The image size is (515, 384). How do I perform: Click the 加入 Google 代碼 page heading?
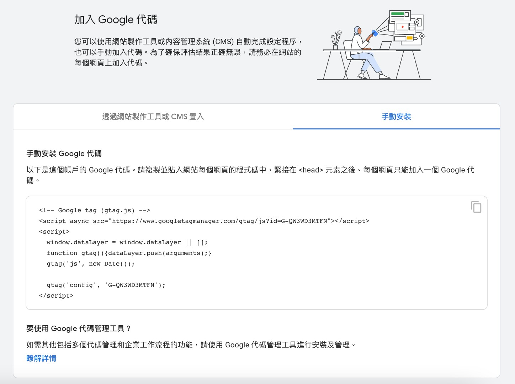(116, 20)
